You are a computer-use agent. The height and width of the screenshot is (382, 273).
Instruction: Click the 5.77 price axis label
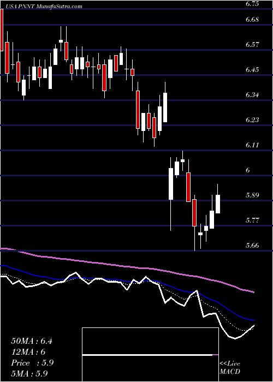[252, 220]
